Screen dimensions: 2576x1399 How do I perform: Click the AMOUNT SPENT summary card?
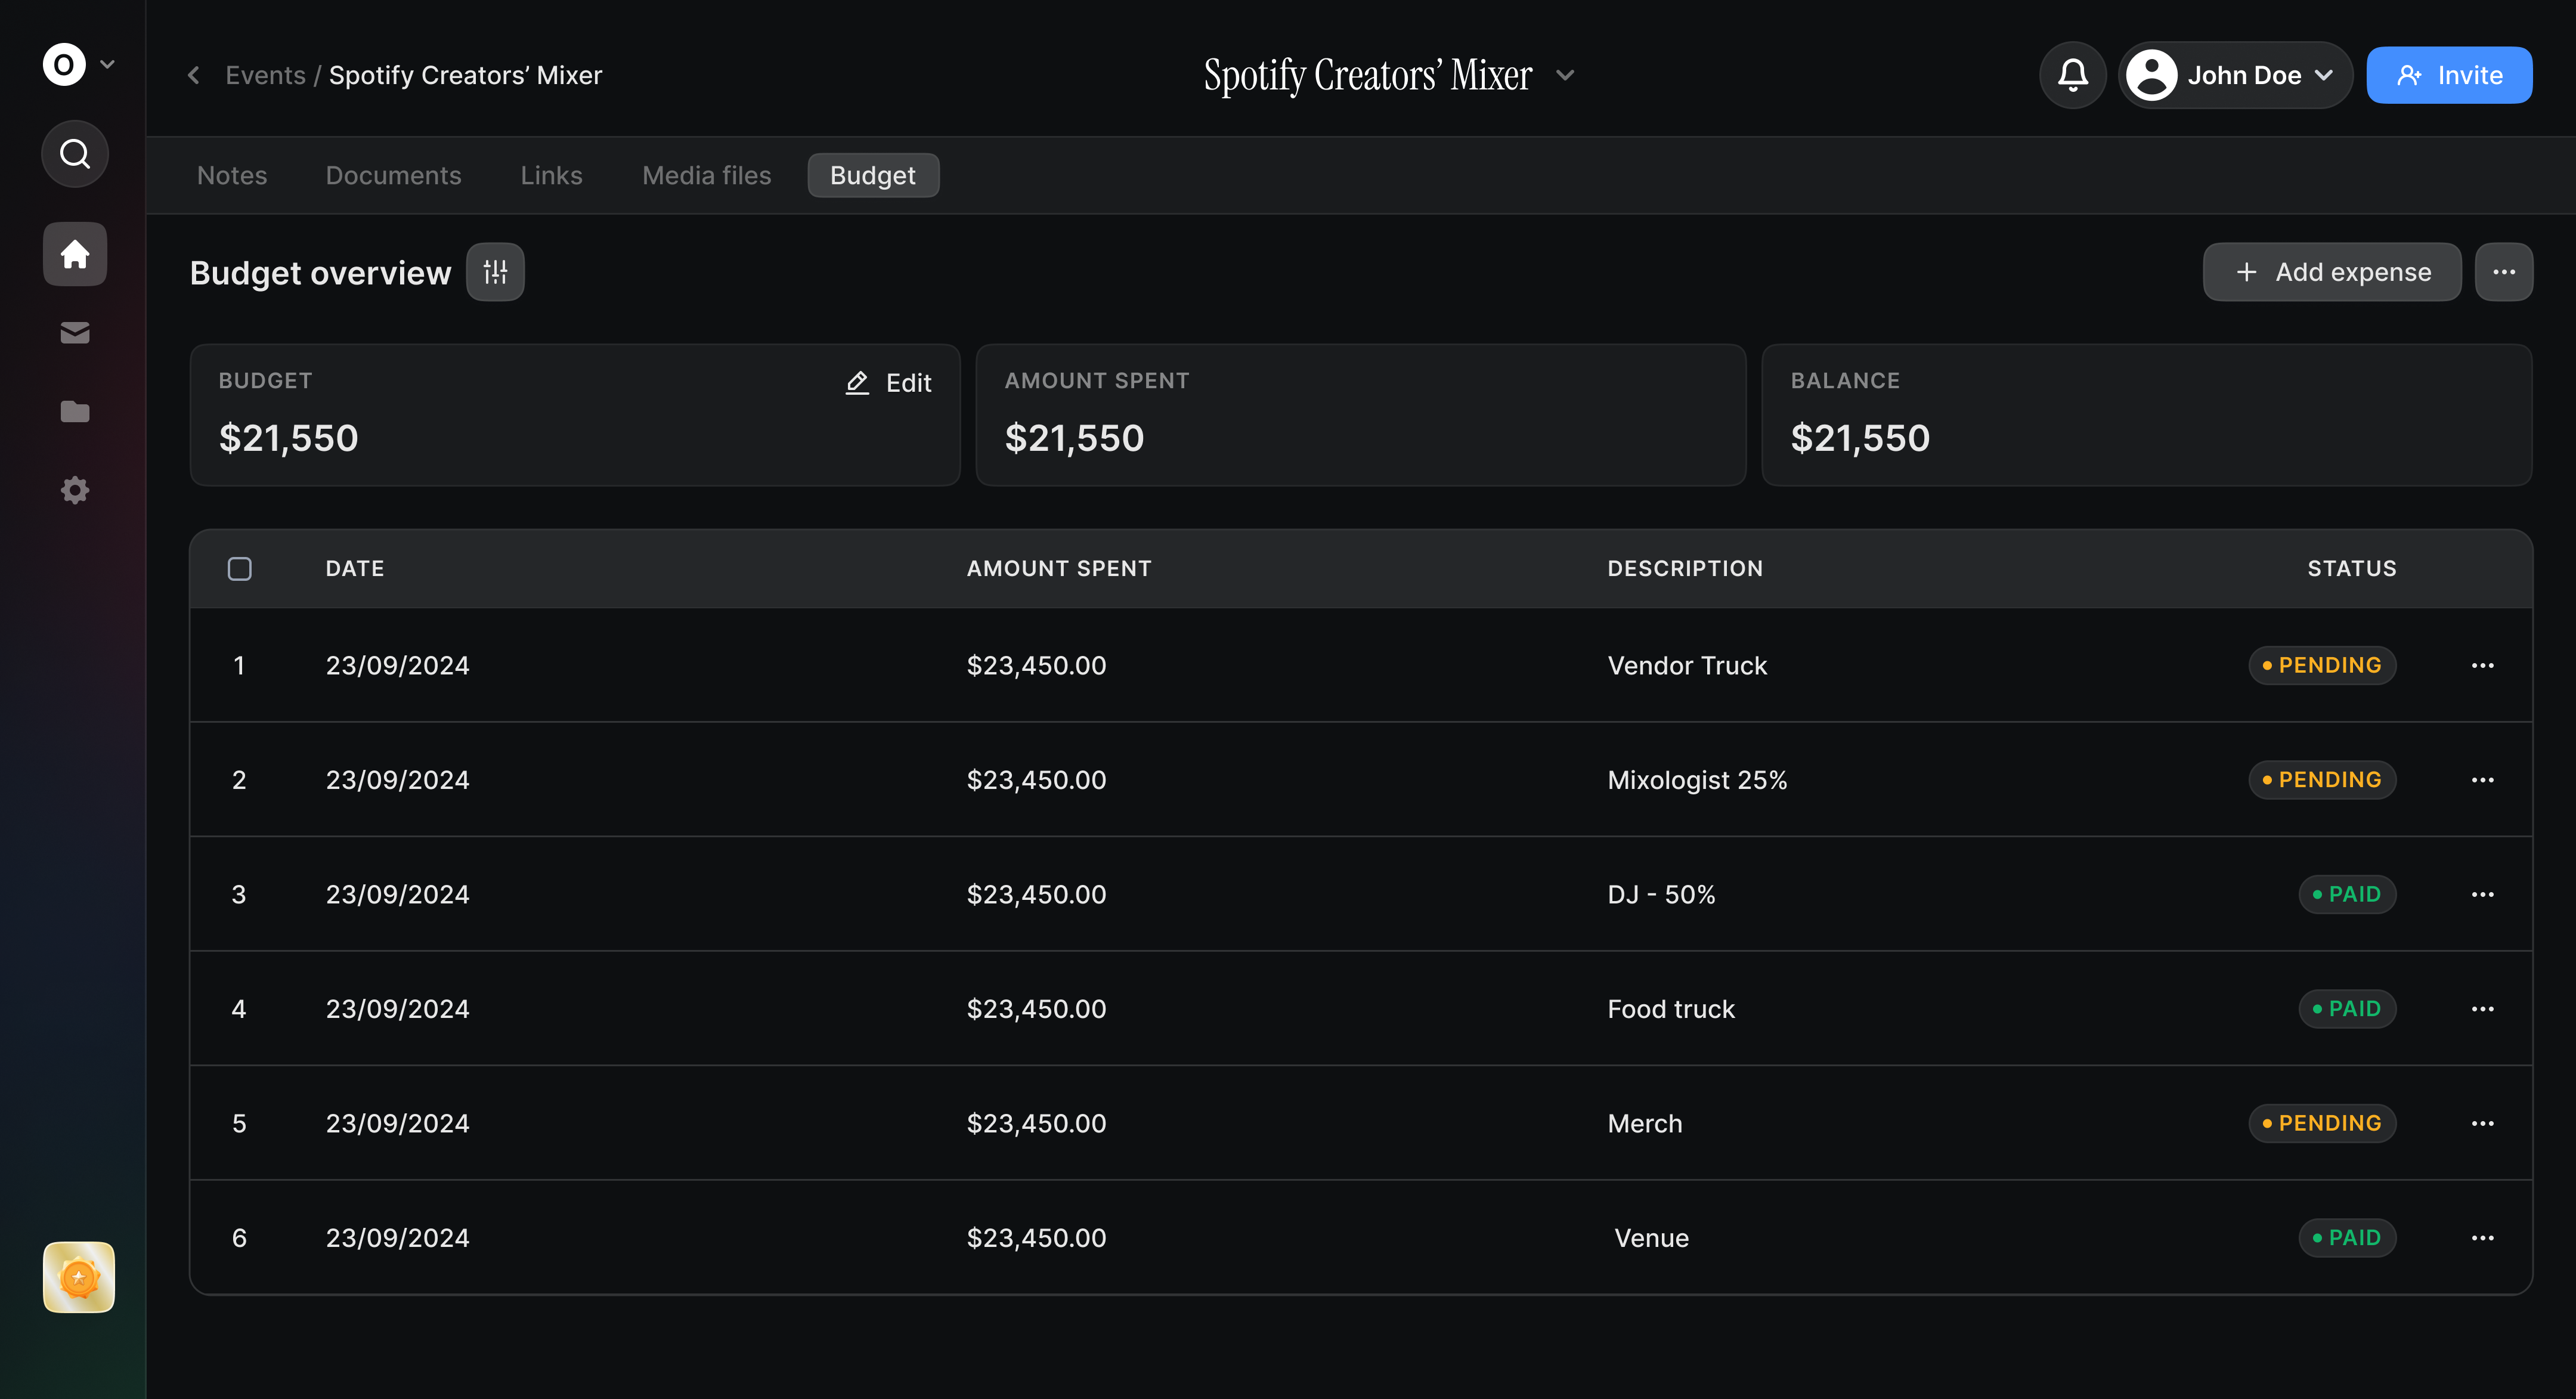1360,415
